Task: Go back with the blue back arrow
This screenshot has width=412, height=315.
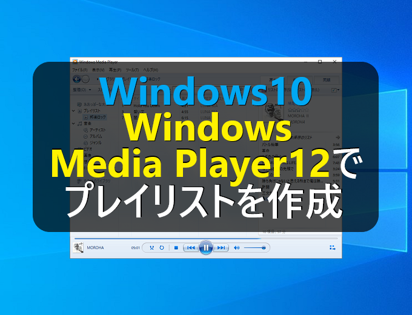Action: 77,79
